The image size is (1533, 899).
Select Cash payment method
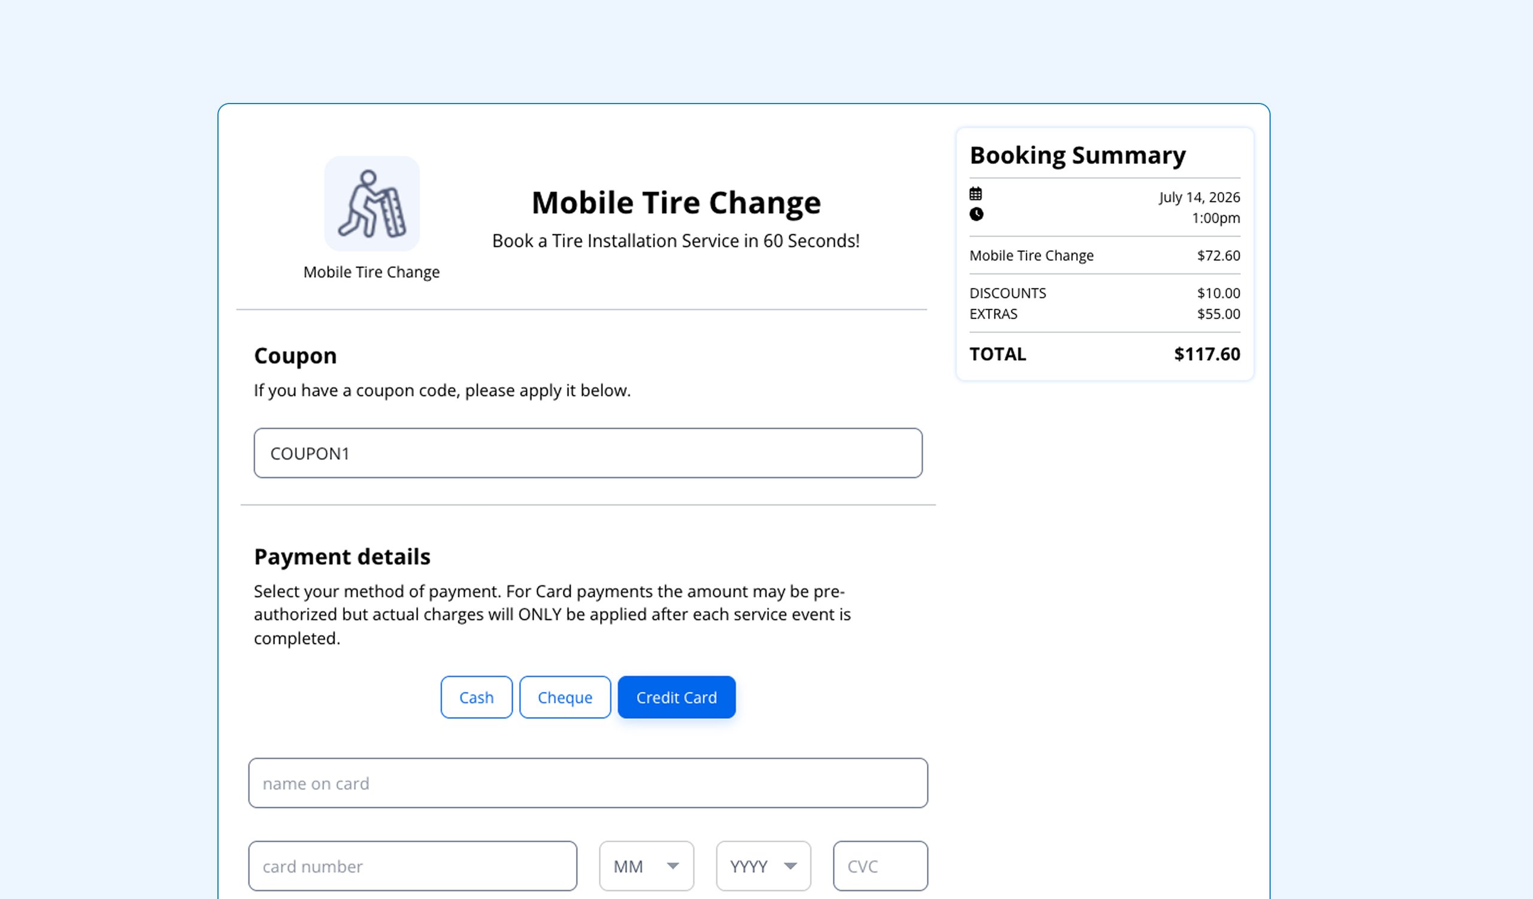coord(476,697)
